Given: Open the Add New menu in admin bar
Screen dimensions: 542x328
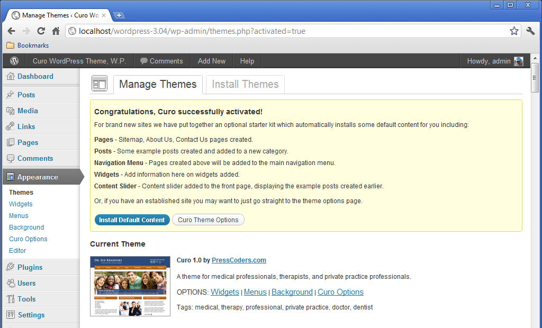Looking at the screenshot, I should click(211, 60).
